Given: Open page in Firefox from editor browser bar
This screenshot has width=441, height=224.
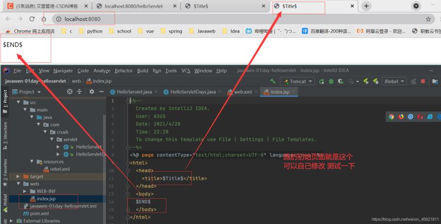Looking at the screenshot, I should pyautogui.click(x=401, y=117).
